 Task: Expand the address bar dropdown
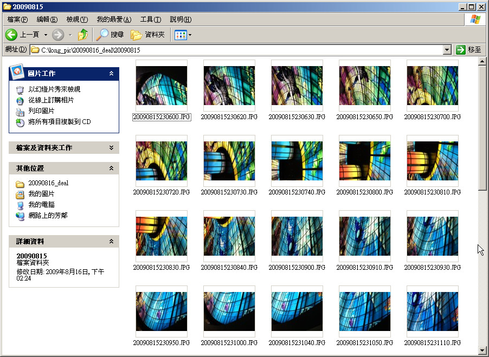(x=447, y=50)
